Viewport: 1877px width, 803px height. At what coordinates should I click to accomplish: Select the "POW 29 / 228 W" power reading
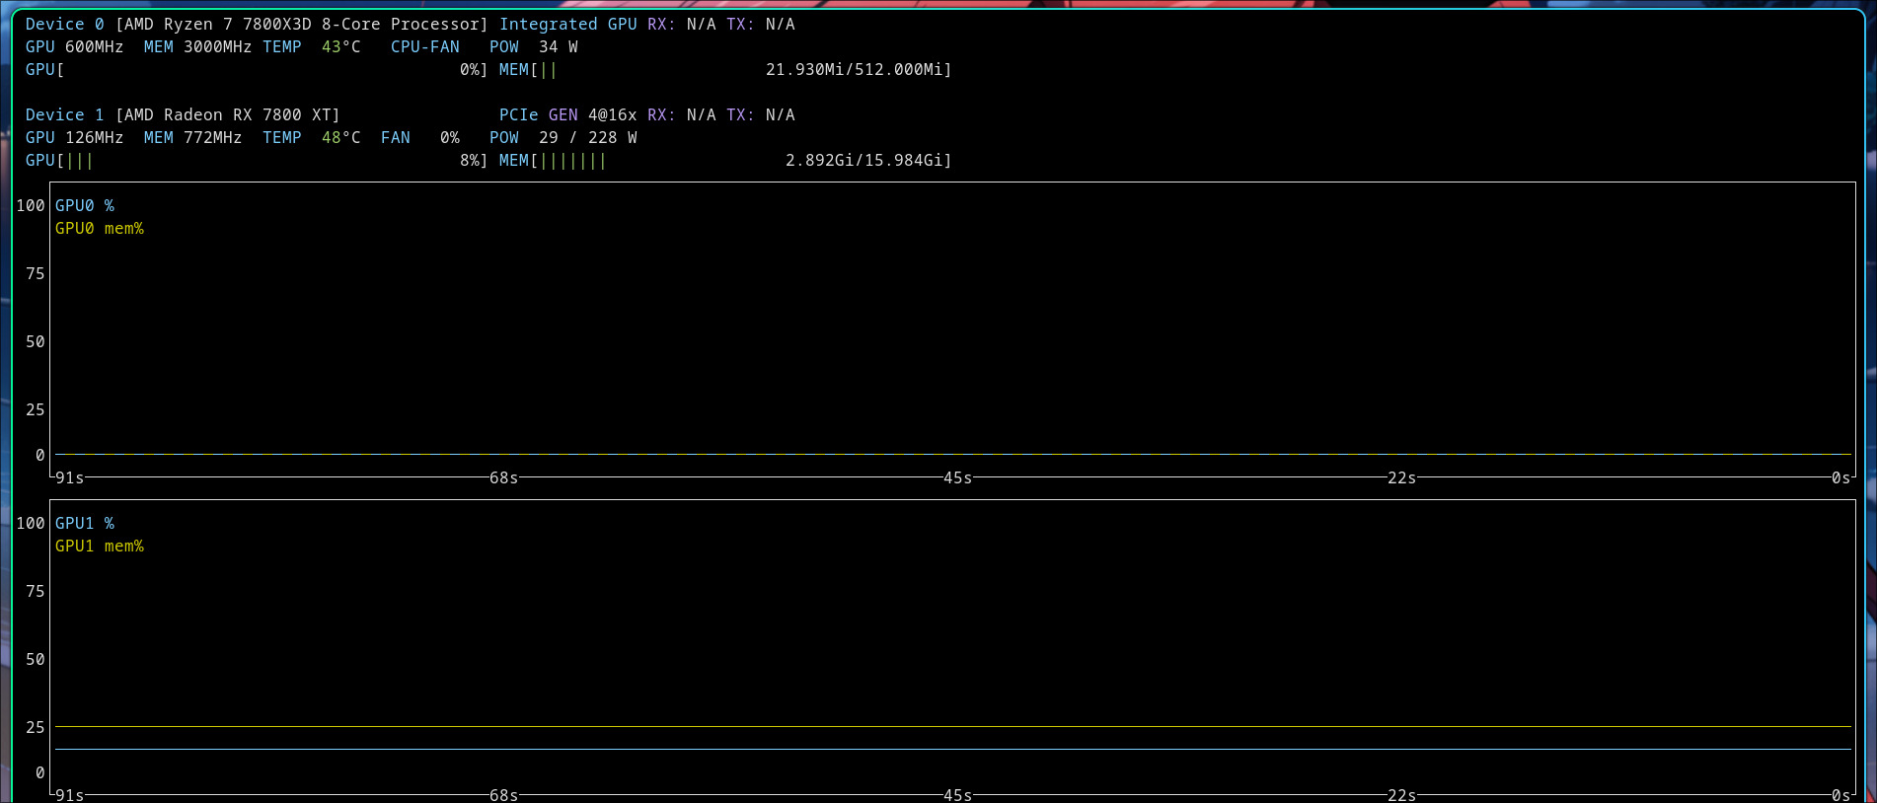point(563,137)
